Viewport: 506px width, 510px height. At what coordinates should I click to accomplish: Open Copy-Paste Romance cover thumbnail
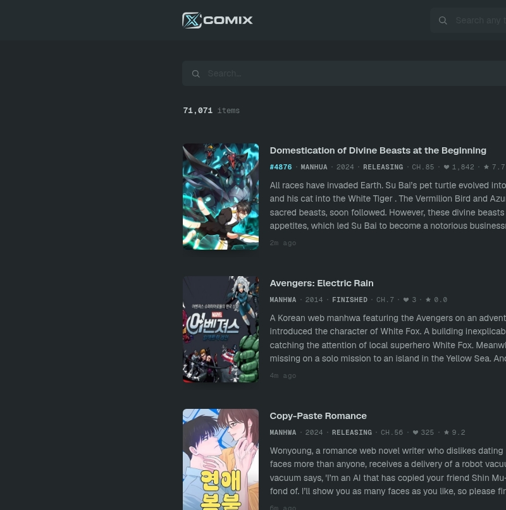tap(221, 459)
